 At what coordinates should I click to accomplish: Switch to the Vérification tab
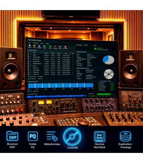[36, 43]
